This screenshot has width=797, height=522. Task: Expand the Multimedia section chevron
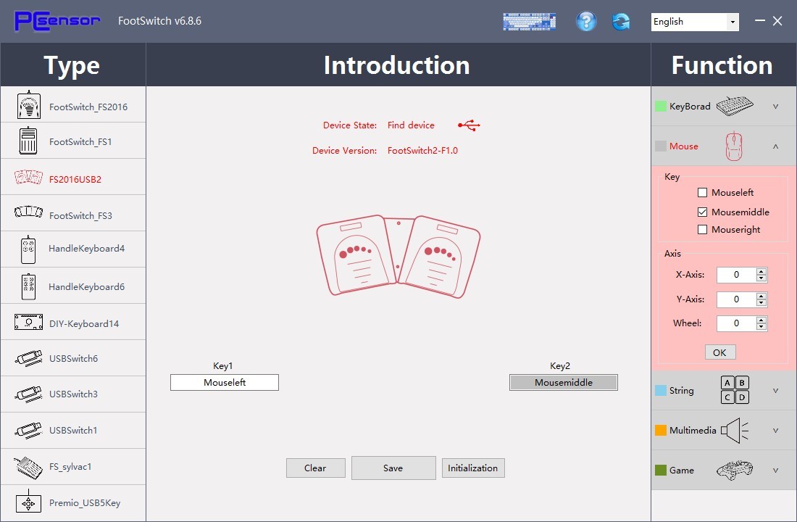pyautogui.click(x=776, y=431)
